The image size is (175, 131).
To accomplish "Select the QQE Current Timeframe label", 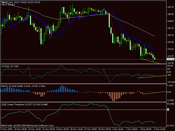I will 25,105.
